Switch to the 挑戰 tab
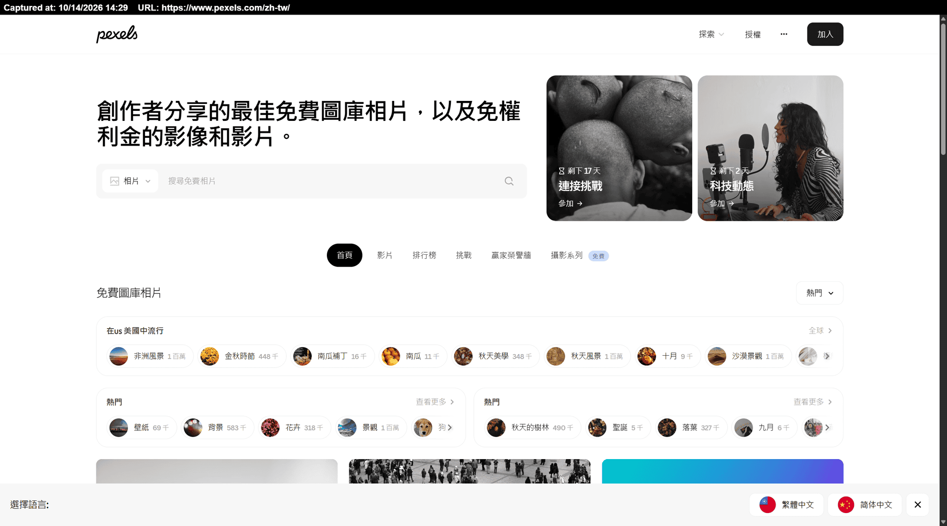947x526 pixels. tap(464, 255)
